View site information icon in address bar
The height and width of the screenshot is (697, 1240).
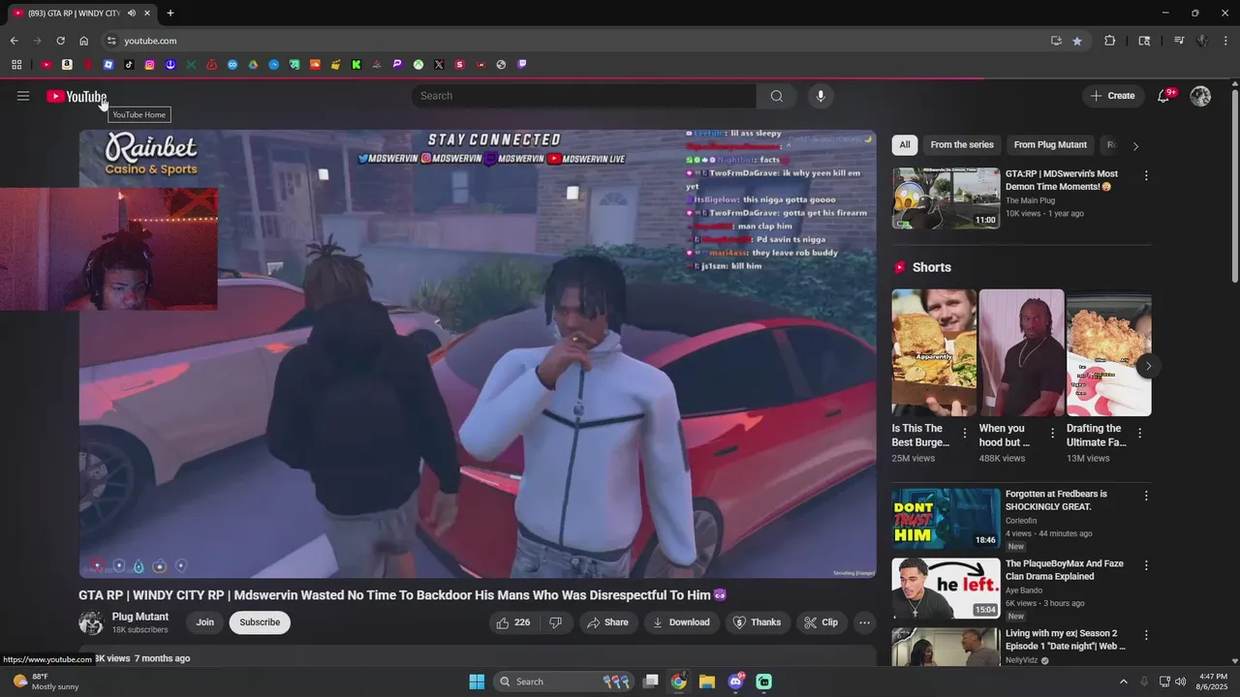point(111,41)
